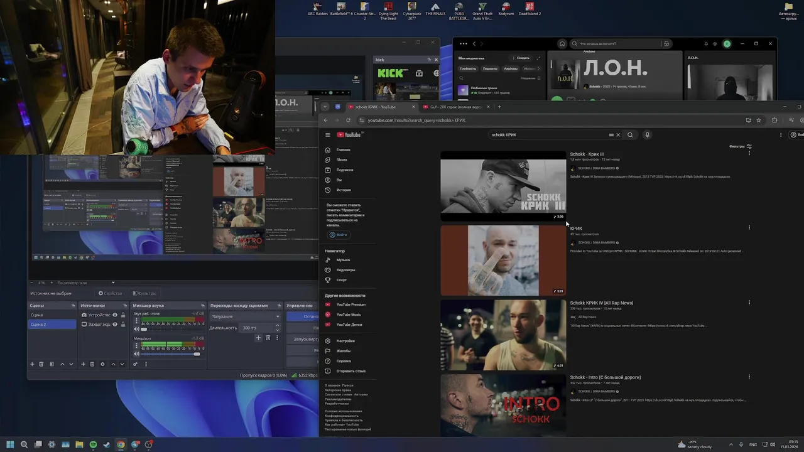Move scene up in Scenes panel
Screen dimensions: 804x452
click(62, 364)
